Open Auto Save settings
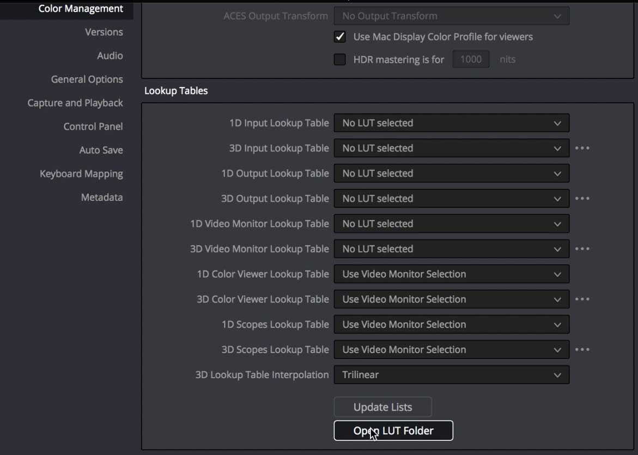The width and height of the screenshot is (638, 455). (101, 150)
